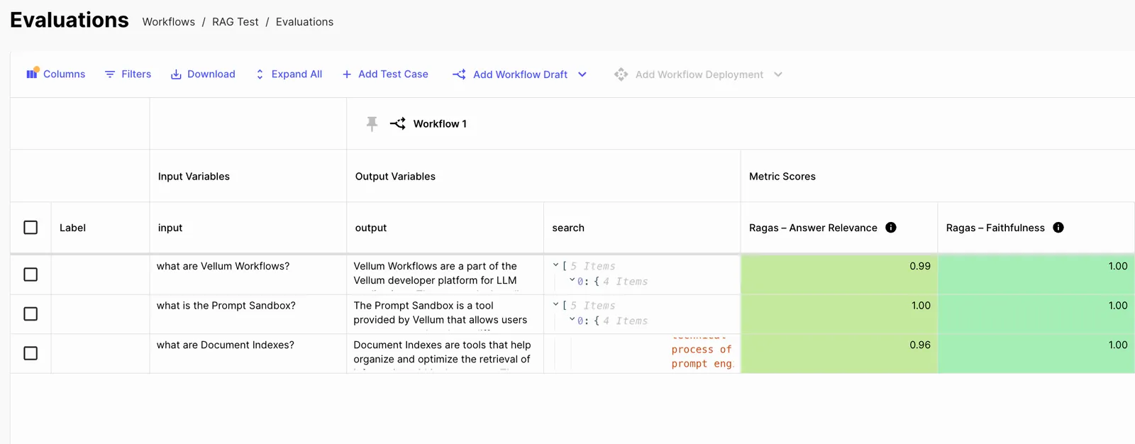
Task: Open the Add Workflow Deployment dropdown arrow
Action: (778, 74)
